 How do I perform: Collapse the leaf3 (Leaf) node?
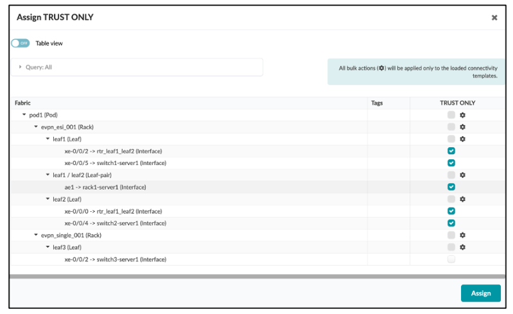(48, 247)
